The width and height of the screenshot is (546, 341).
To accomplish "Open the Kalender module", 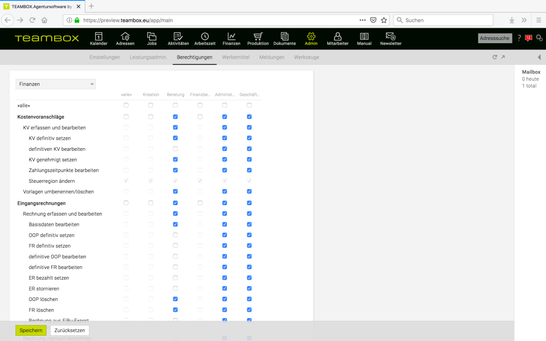I will pos(99,38).
